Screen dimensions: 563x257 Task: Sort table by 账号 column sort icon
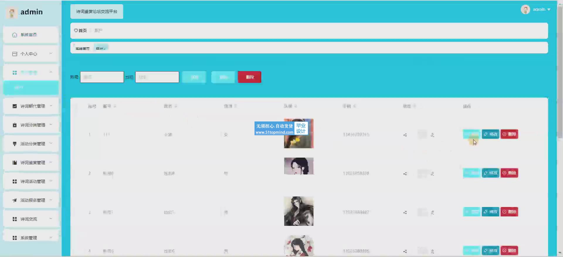115,106
